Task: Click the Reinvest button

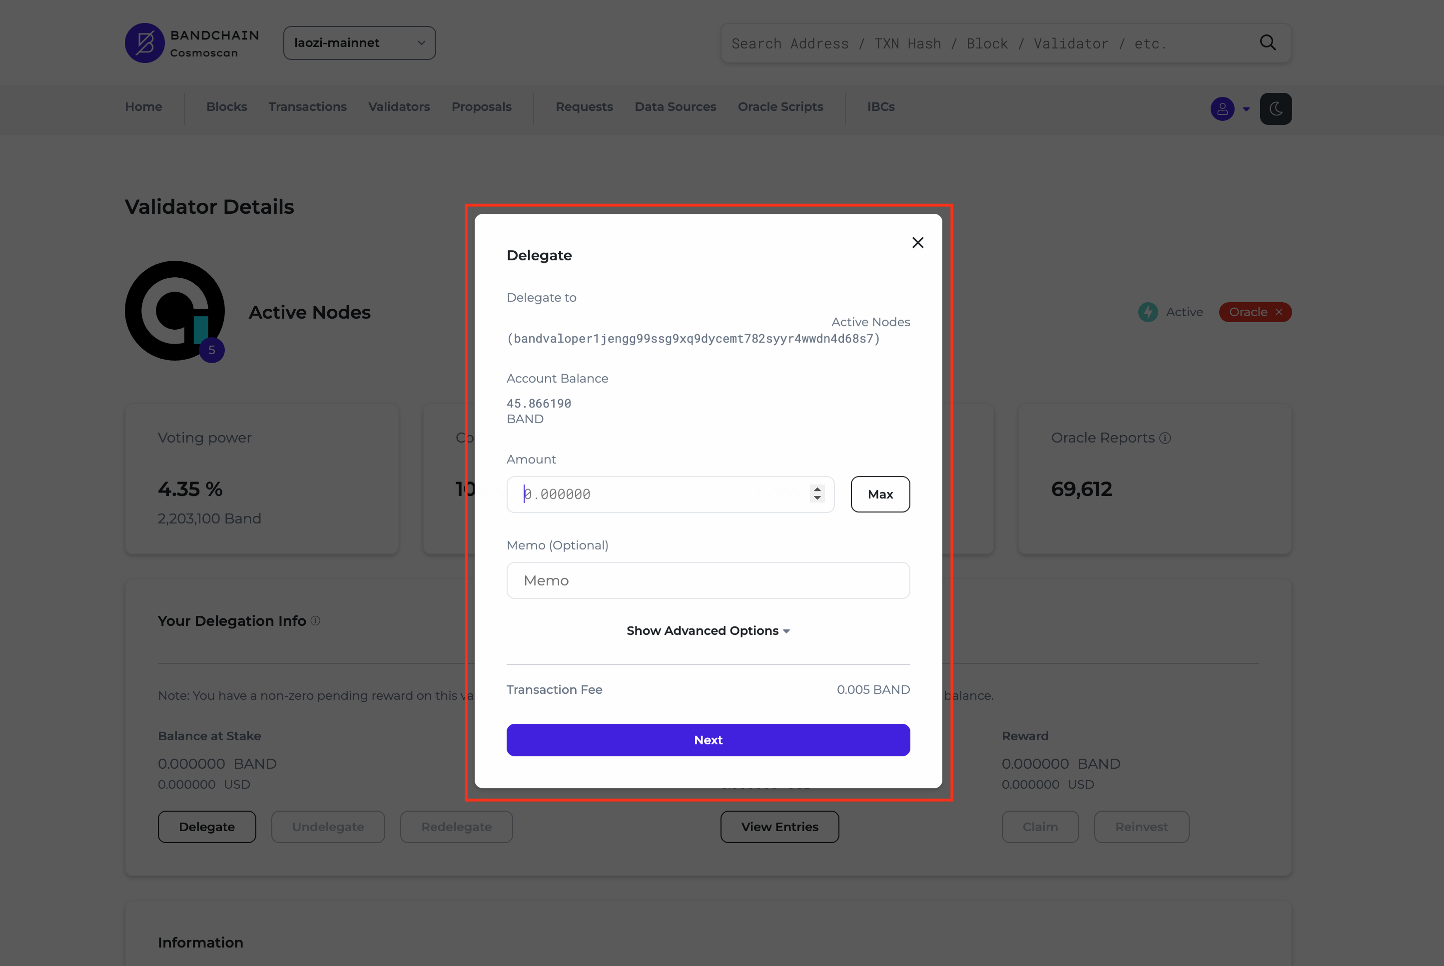Action: 1141,827
